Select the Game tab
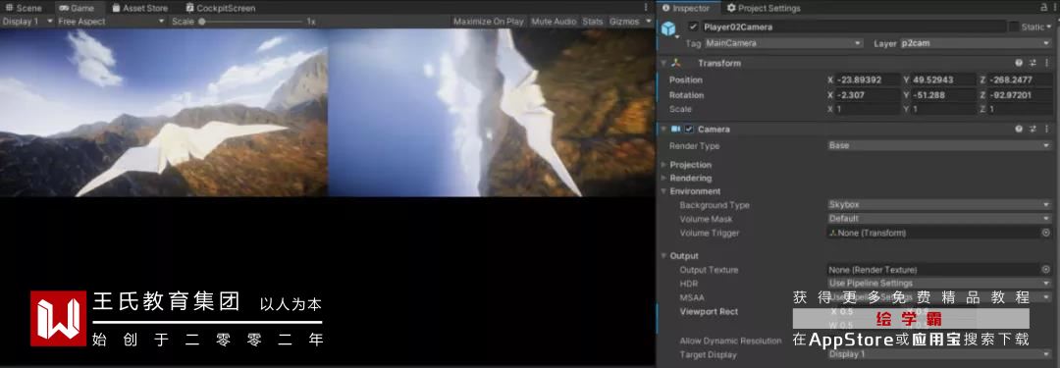1060x368 pixels. (77, 8)
